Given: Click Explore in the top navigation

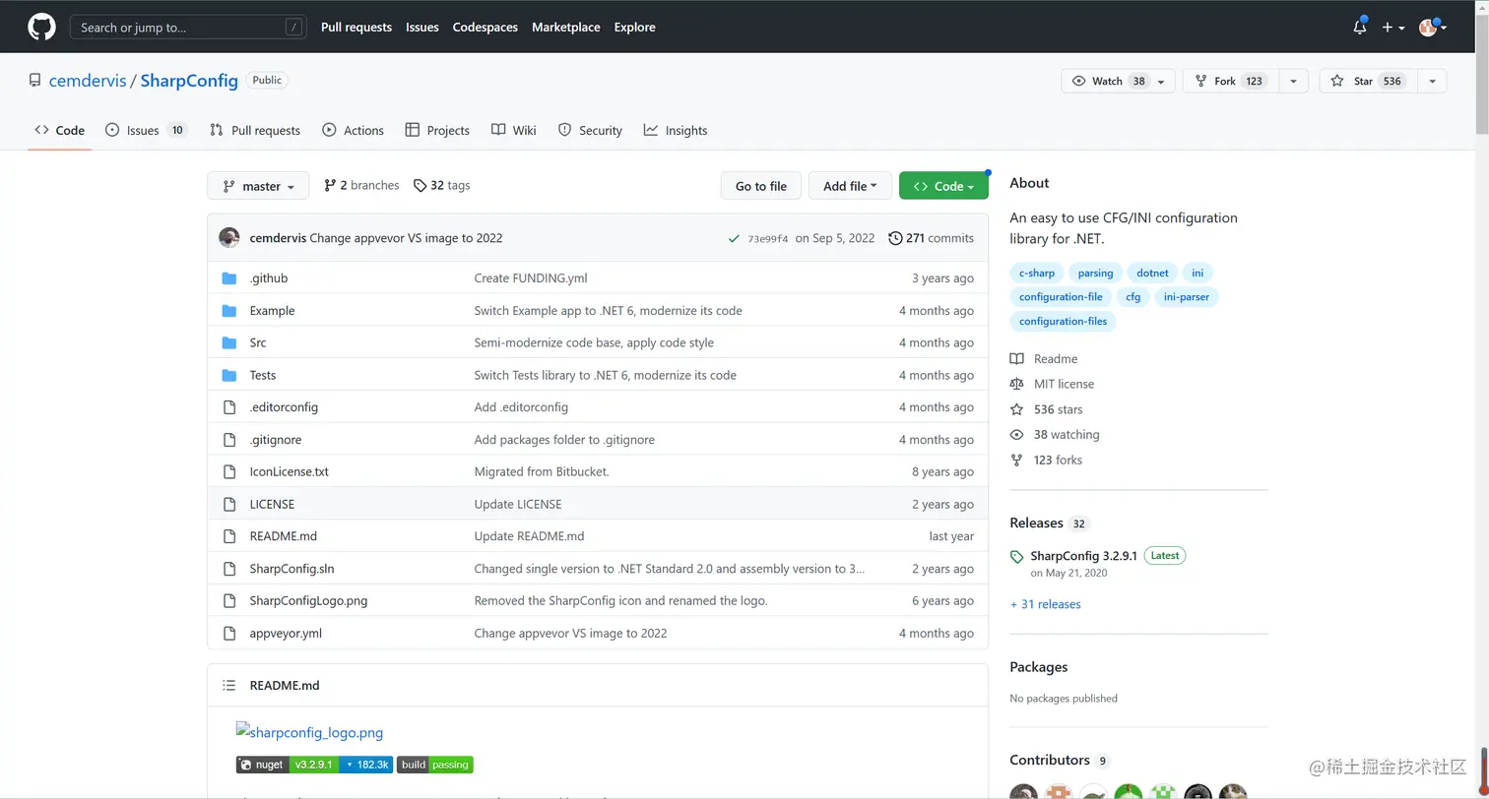Looking at the screenshot, I should pyautogui.click(x=634, y=28).
